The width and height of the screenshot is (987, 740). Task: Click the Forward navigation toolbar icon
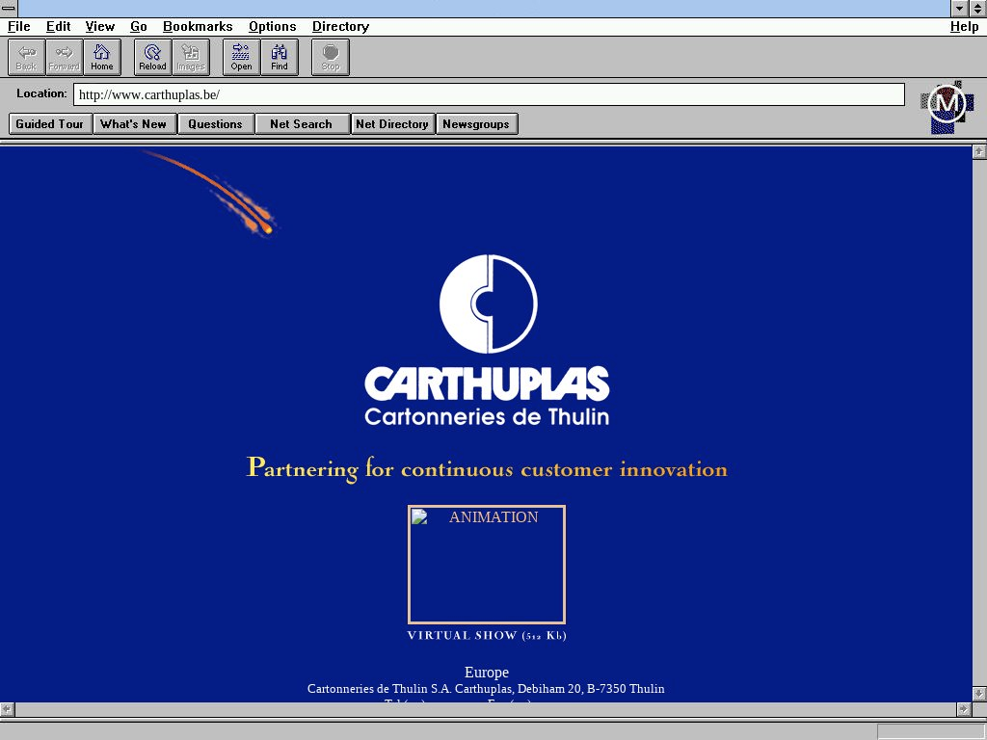click(x=64, y=57)
